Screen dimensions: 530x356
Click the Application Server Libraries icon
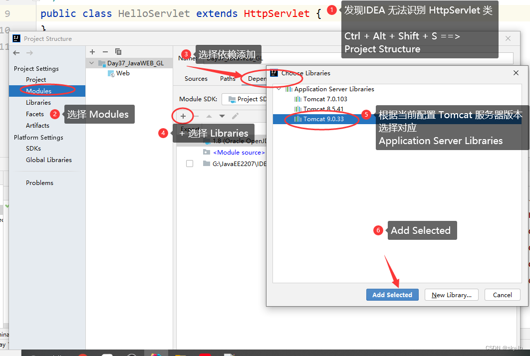coord(288,89)
